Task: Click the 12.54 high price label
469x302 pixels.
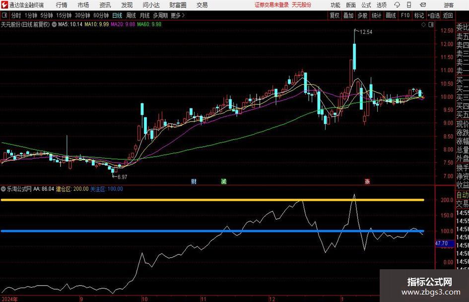Action: [366, 32]
